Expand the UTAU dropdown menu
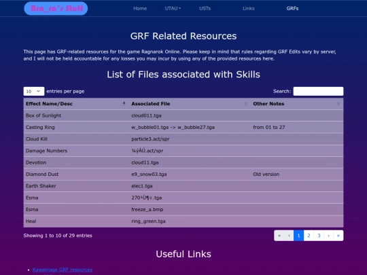Screen dimensions: 367x275 (173, 8)
